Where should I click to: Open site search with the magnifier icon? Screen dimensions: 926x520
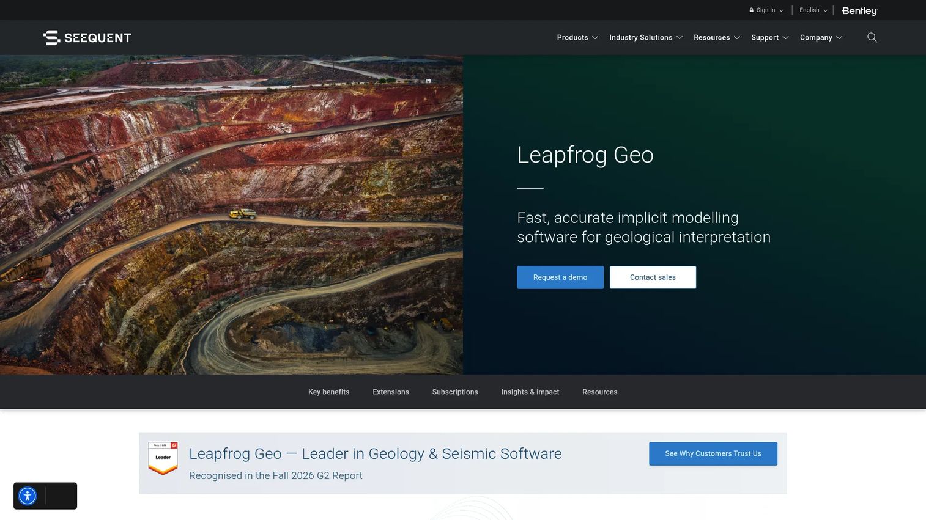872,38
